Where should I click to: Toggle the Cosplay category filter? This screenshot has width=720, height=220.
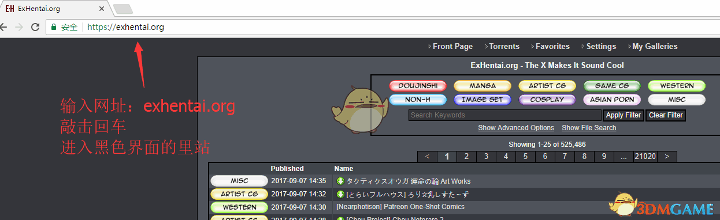tap(547, 100)
